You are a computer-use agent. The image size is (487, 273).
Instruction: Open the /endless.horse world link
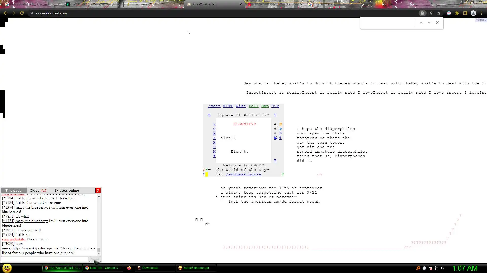pos(243,174)
